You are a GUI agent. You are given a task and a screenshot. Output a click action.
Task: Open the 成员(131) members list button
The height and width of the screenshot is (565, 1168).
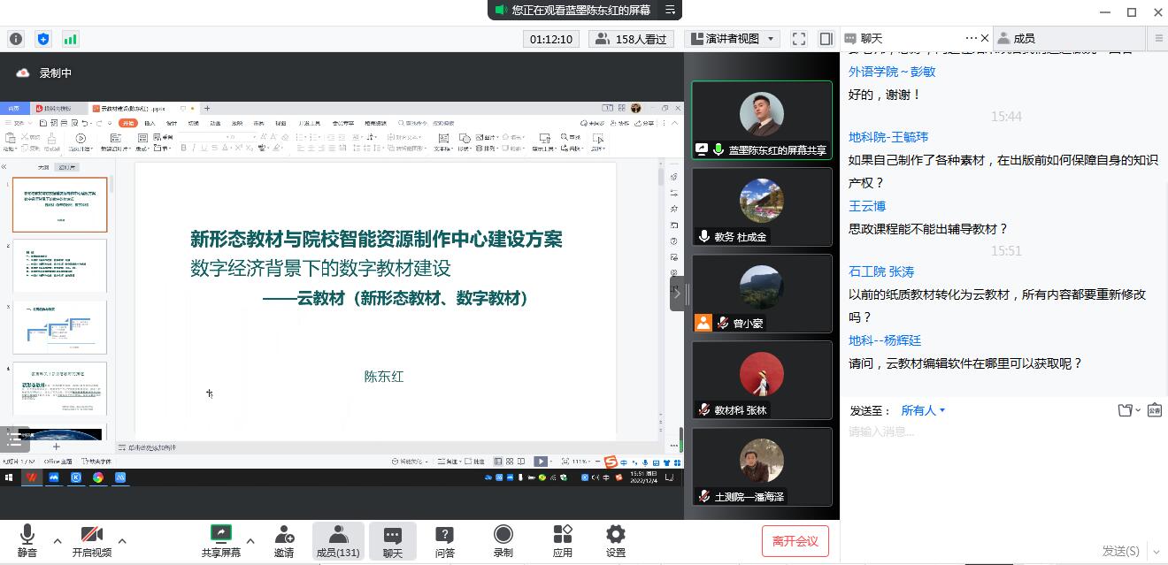tap(338, 539)
